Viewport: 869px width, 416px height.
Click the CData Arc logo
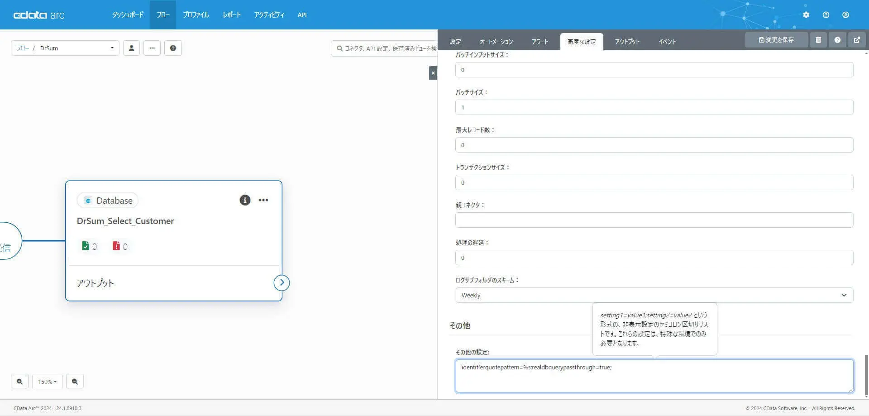39,15
